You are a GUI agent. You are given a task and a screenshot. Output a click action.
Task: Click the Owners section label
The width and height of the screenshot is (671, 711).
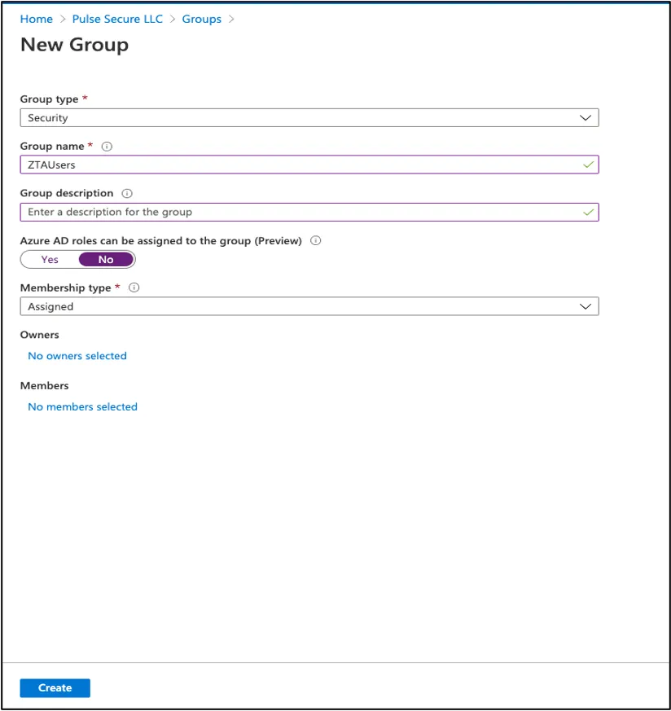(x=39, y=335)
